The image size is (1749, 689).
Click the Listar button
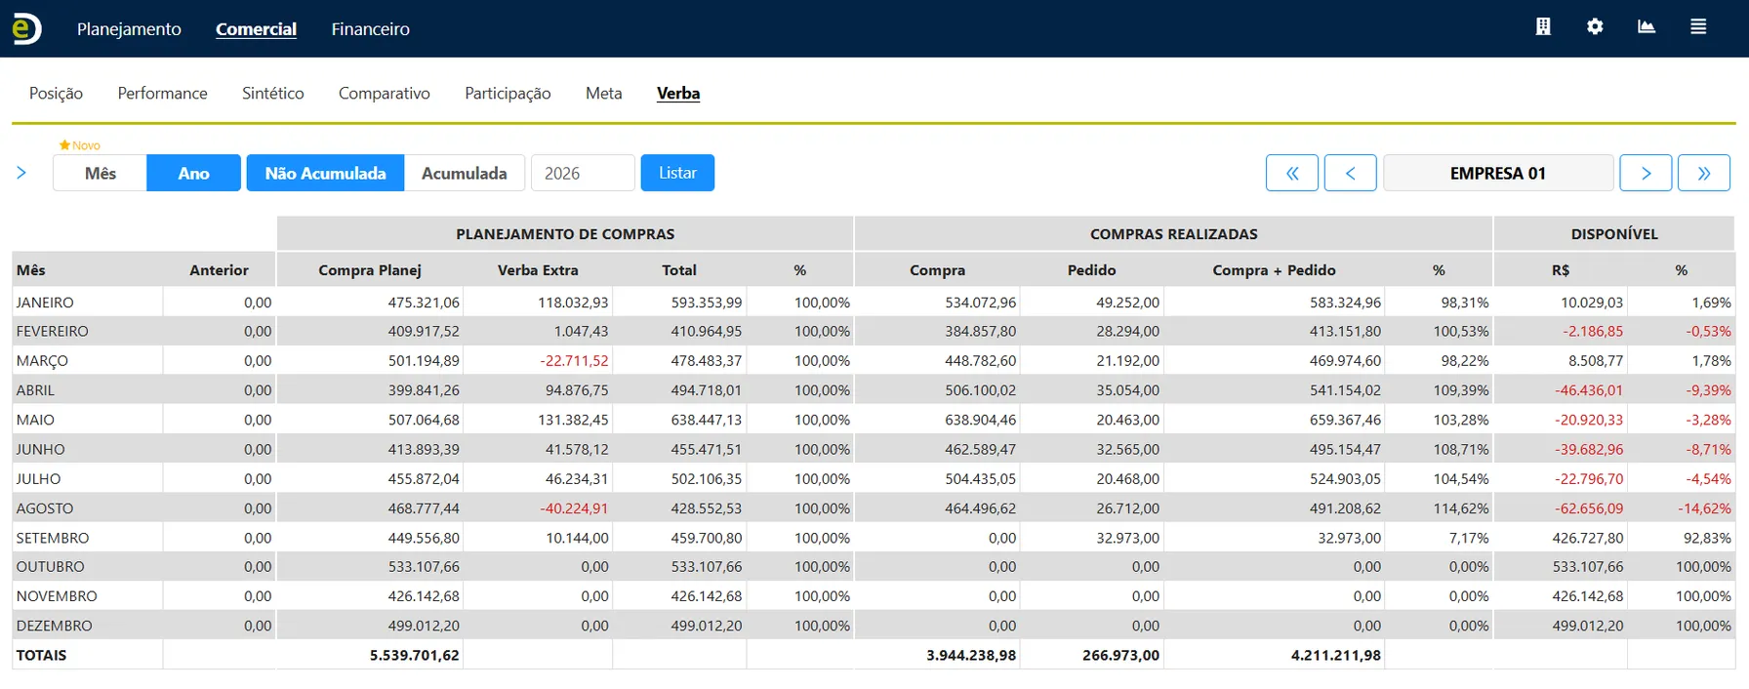pyautogui.click(x=677, y=173)
